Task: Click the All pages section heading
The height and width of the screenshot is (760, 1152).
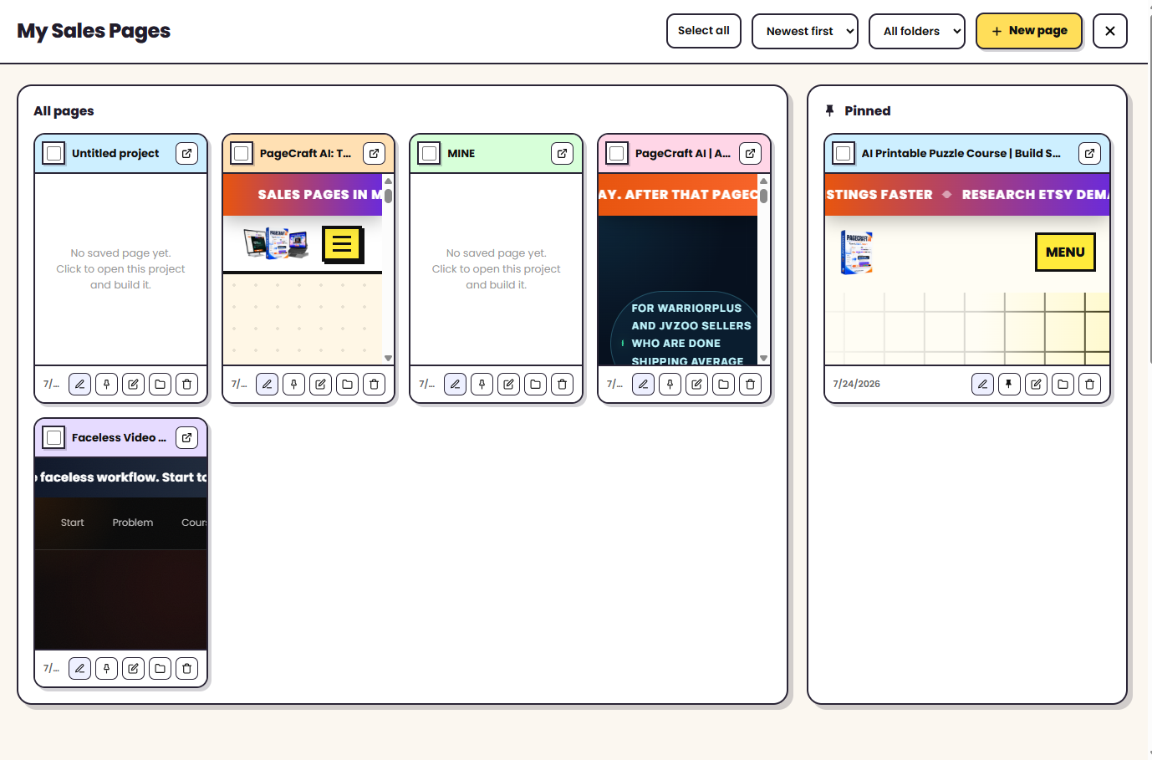Action: [64, 111]
